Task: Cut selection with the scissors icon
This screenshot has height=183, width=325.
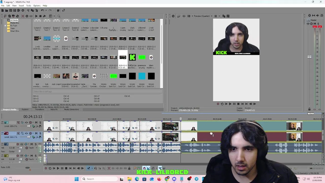Action: coord(28,10)
